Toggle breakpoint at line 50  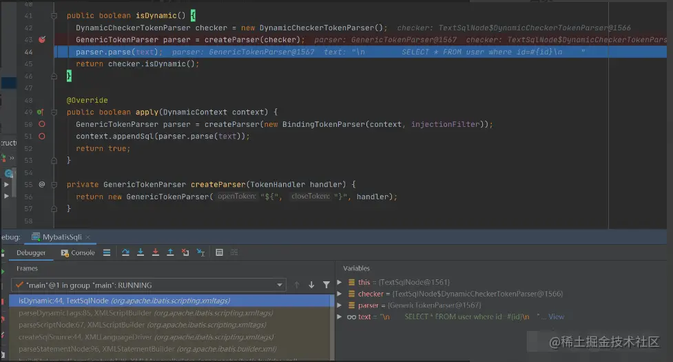click(41, 124)
